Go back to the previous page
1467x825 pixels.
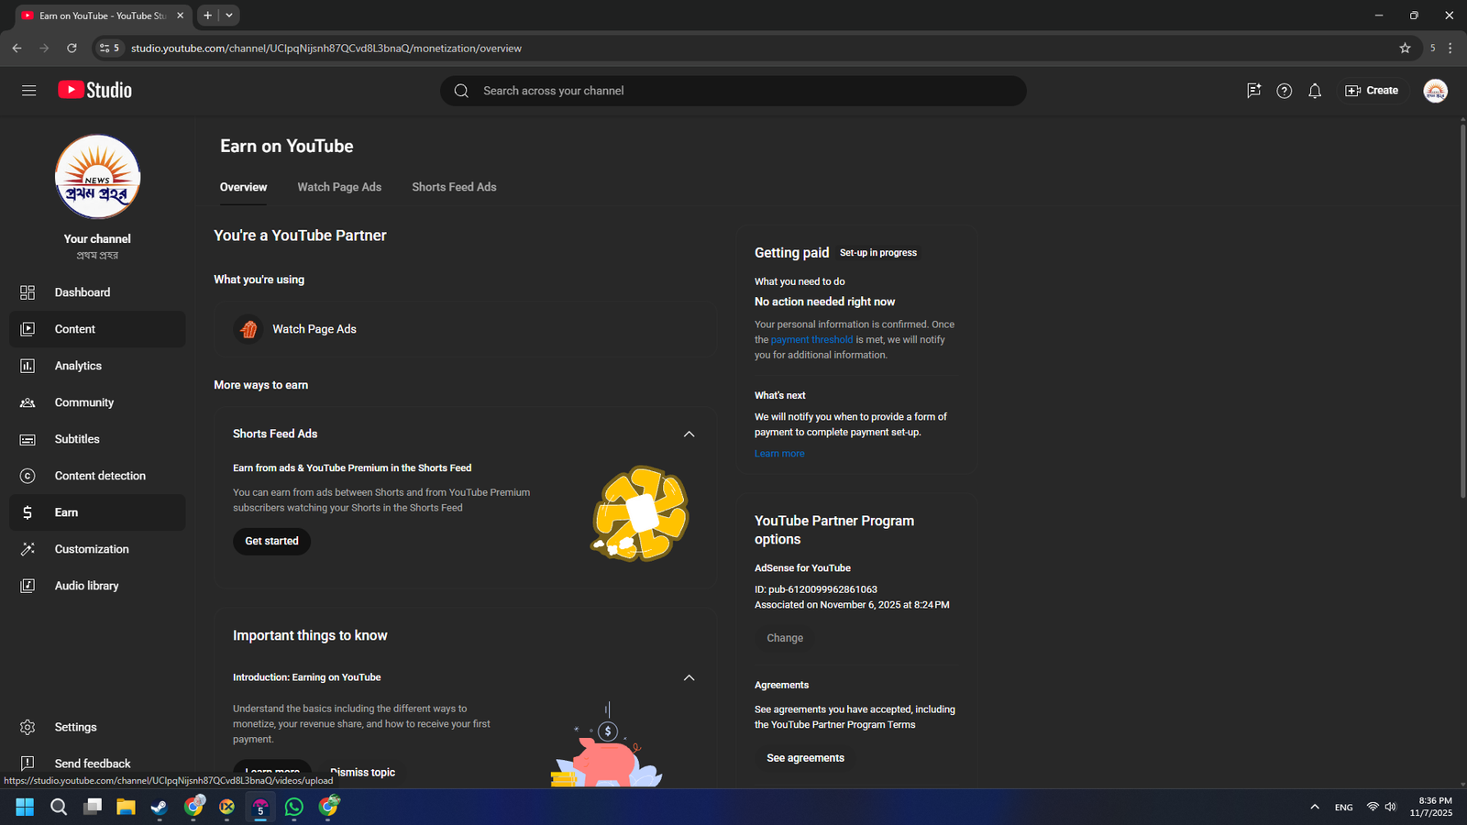click(17, 48)
